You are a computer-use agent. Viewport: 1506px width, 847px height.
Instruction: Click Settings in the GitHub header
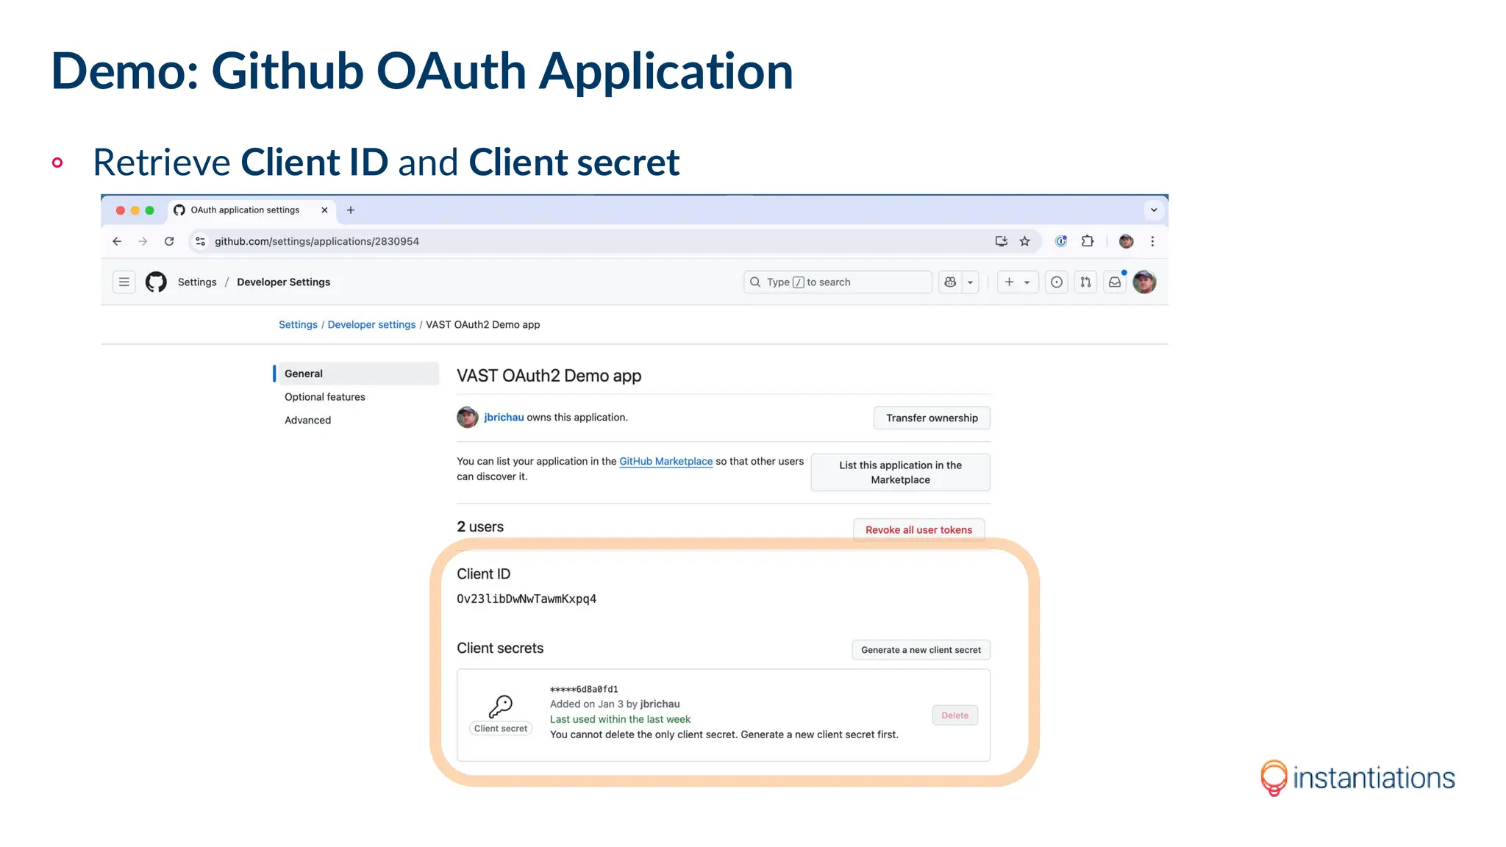[x=197, y=282]
